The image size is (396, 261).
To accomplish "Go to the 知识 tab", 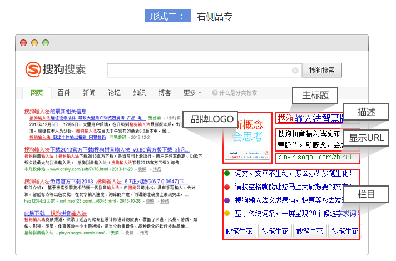I will click(139, 93).
